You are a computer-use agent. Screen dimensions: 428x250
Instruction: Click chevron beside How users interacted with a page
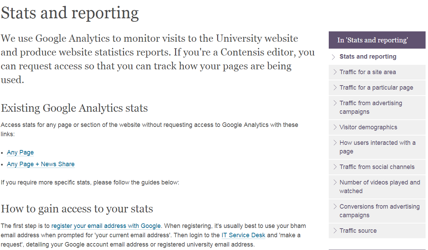(335, 143)
